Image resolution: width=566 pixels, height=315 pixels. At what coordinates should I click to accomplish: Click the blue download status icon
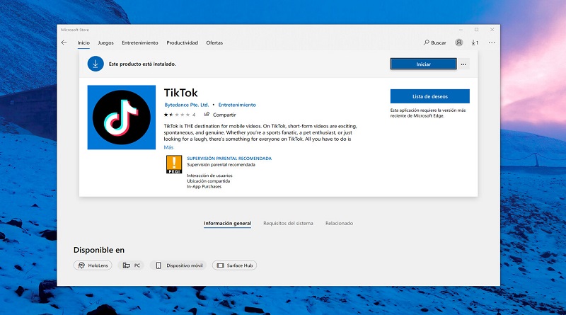coord(96,64)
